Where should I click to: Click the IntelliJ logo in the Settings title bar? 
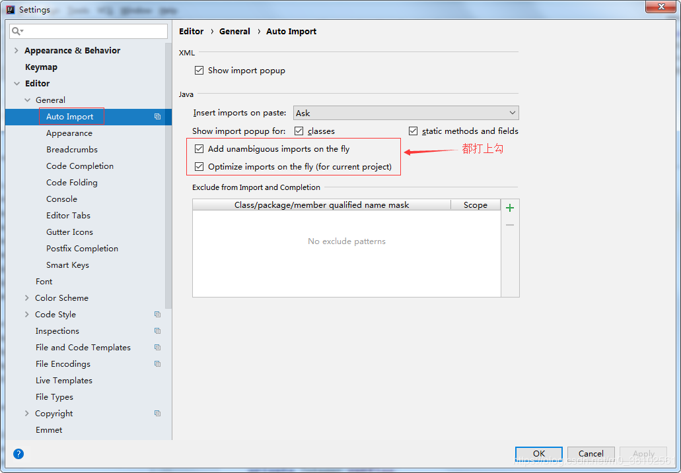pyautogui.click(x=11, y=9)
